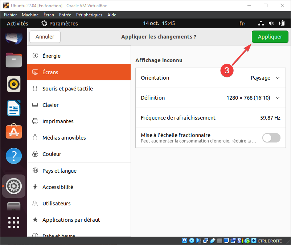Open the date and time 14 oct. 15:45
The height and width of the screenshot is (245, 291).
(x=159, y=23)
